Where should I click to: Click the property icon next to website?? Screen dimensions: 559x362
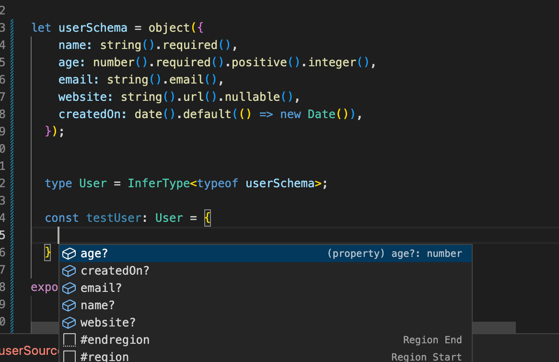point(69,322)
